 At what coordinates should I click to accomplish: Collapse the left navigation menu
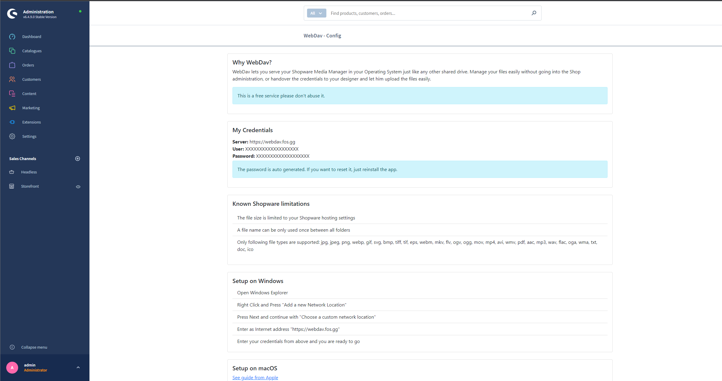(x=34, y=347)
